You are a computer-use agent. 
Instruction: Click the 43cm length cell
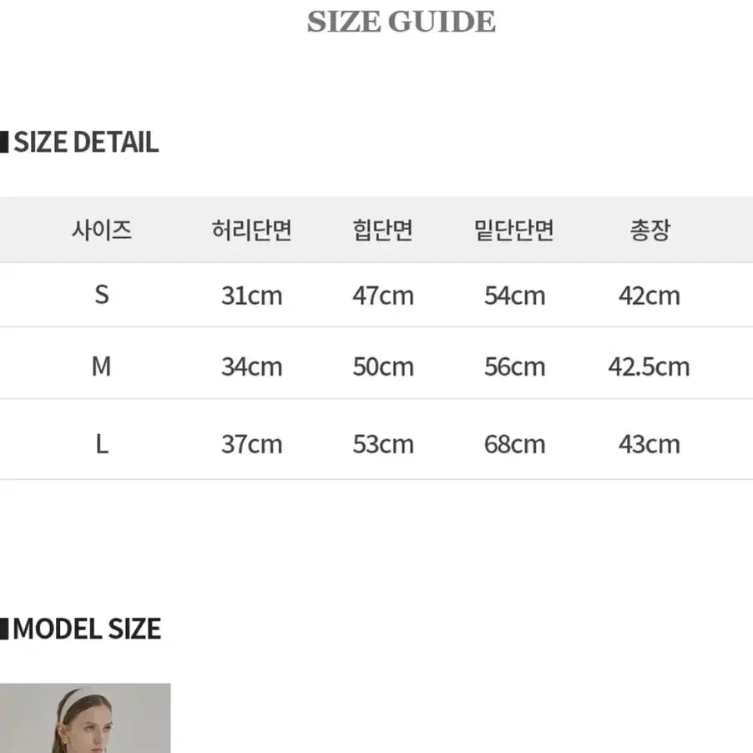649,444
